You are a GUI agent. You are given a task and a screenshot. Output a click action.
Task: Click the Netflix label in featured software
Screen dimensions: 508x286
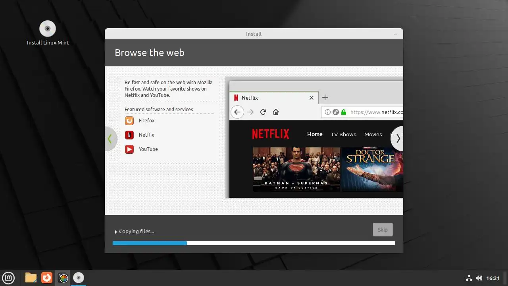(146, 135)
